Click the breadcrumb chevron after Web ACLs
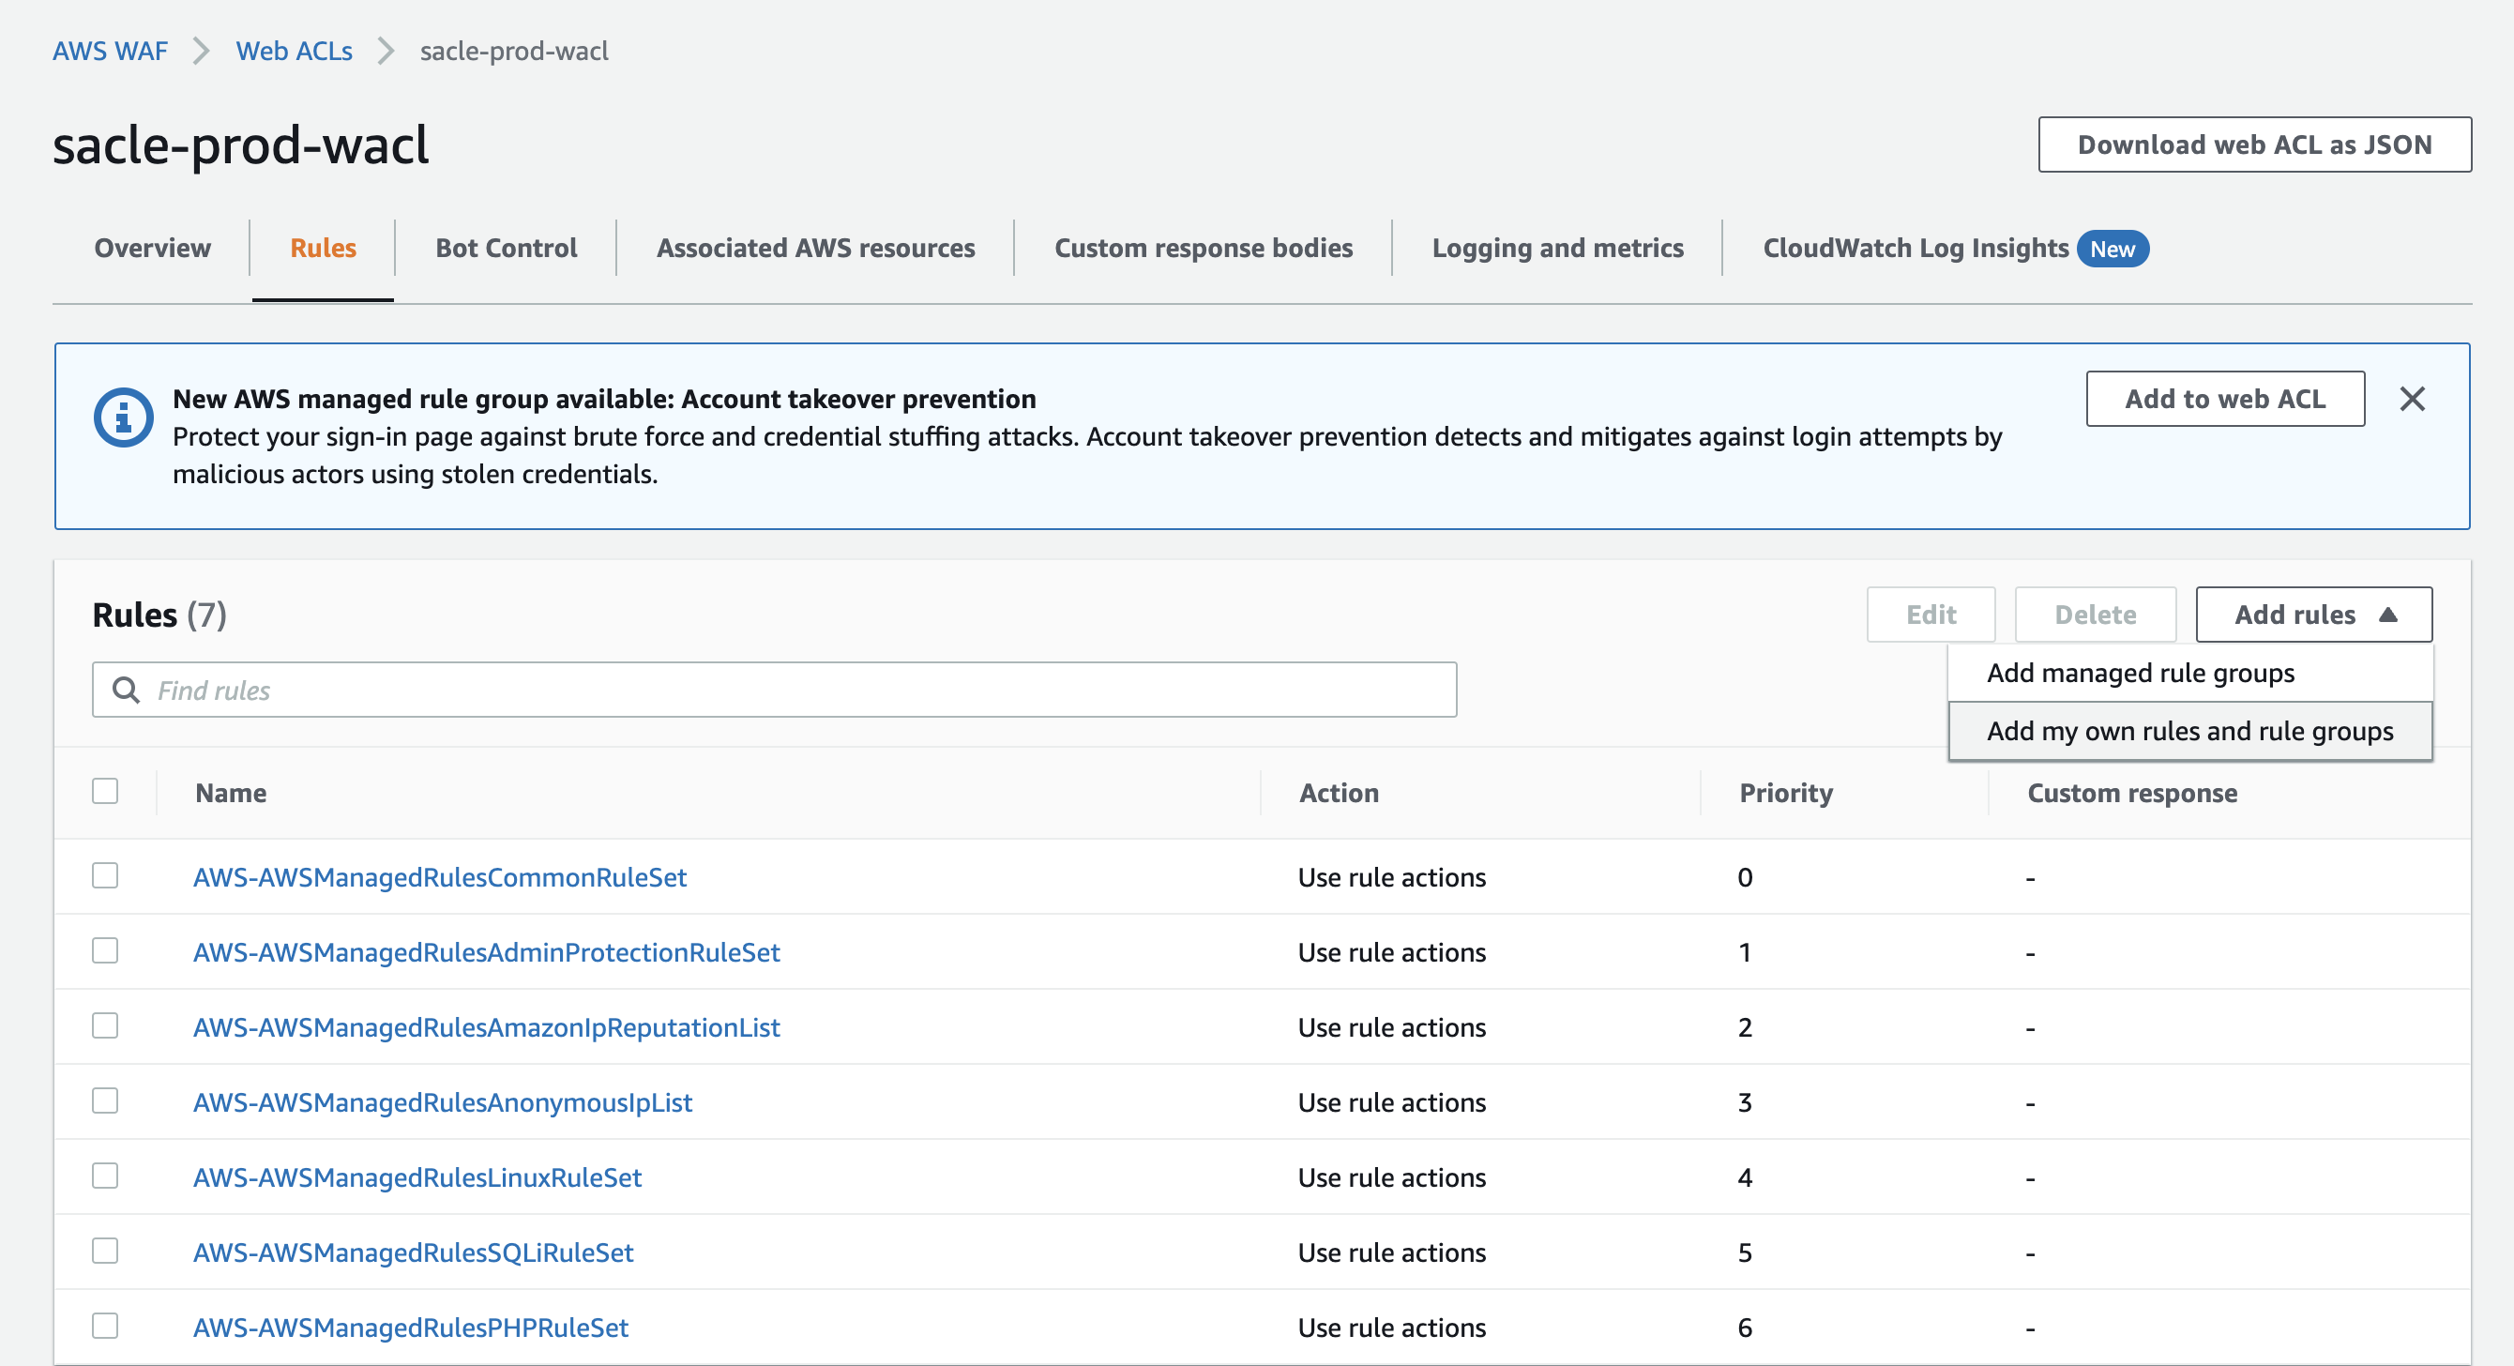The width and height of the screenshot is (2514, 1366). click(x=386, y=51)
